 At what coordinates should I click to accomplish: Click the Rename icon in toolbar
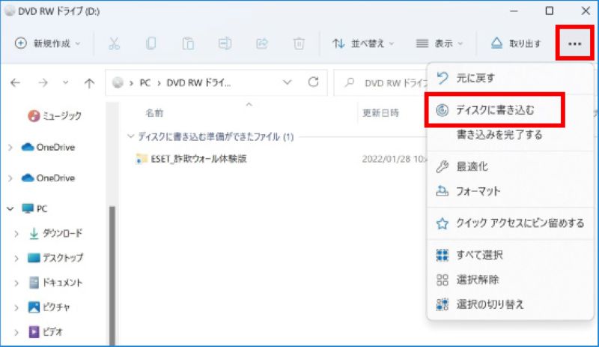[225, 43]
